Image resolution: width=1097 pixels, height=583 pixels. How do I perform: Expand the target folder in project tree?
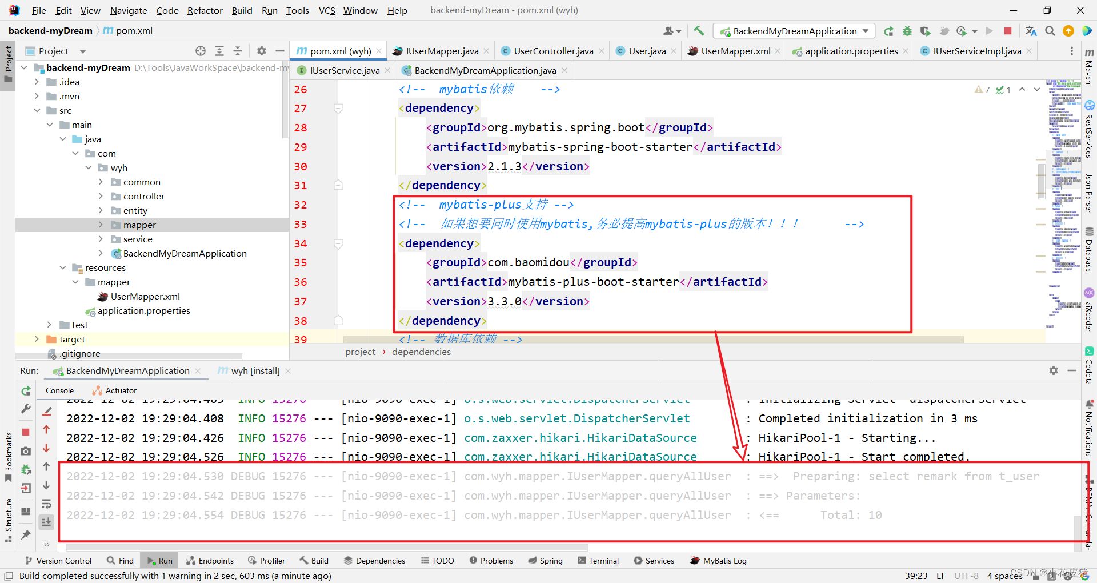[37, 339]
